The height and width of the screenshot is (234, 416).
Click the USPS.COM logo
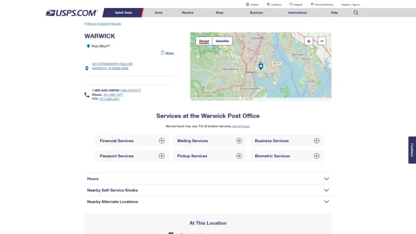[71, 13]
